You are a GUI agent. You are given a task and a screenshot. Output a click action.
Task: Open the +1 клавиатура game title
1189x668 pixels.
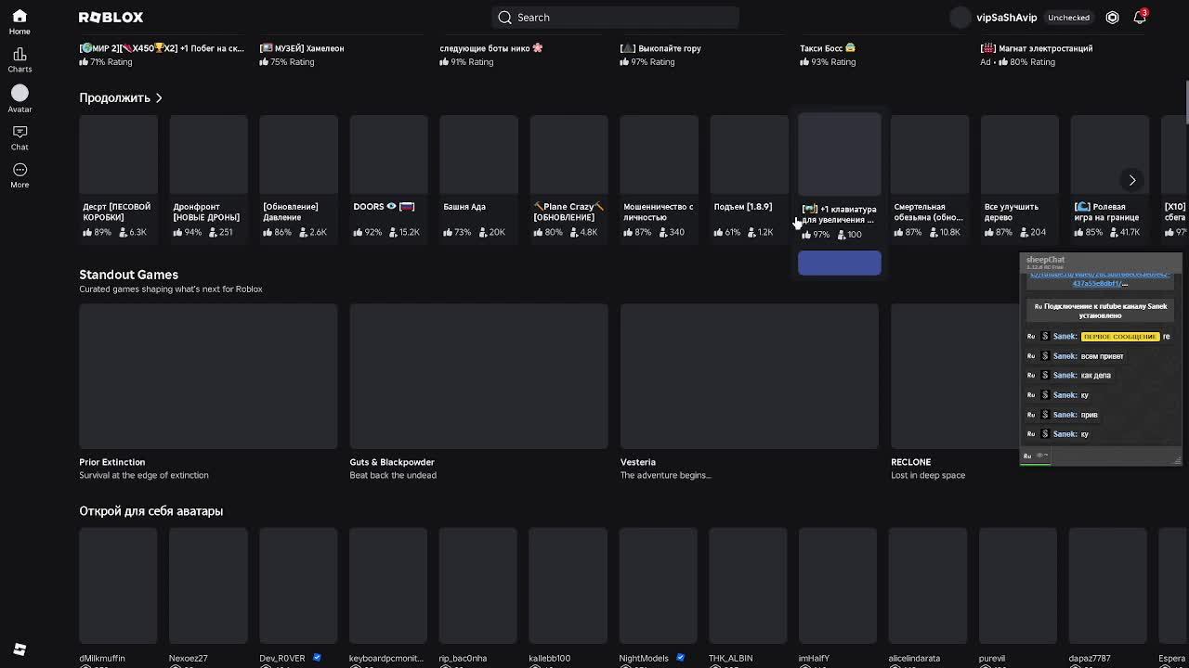(839, 214)
